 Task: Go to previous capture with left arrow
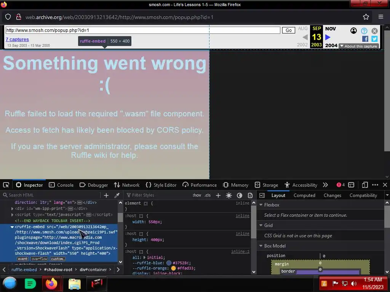[305, 37]
